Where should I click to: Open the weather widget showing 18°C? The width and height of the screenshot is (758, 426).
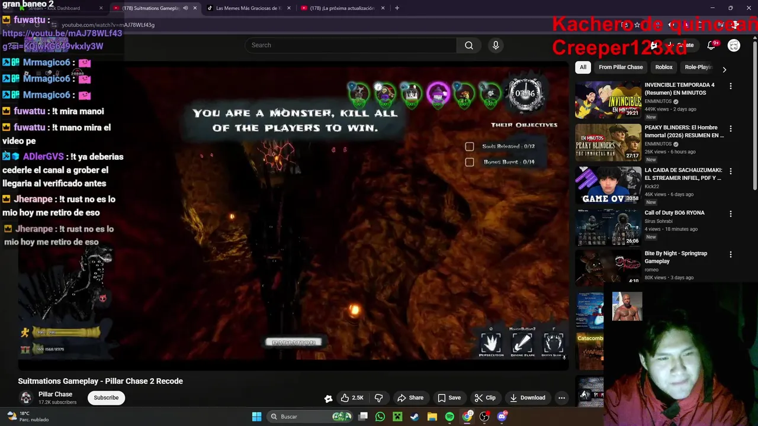[27, 417]
